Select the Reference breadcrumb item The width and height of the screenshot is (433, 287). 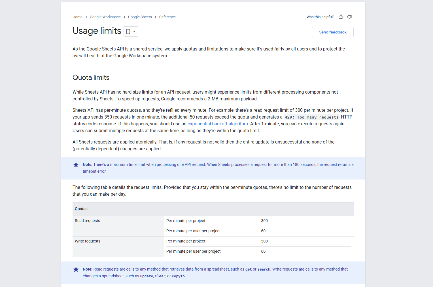(x=167, y=17)
